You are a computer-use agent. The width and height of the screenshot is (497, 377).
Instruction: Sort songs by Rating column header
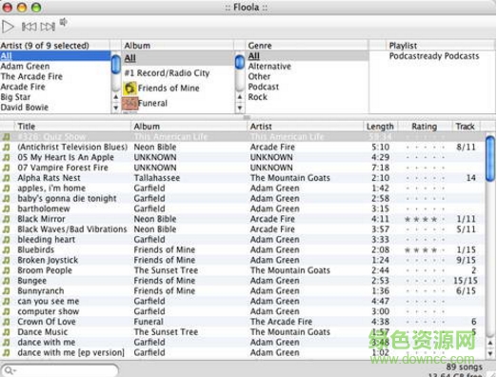(x=425, y=127)
